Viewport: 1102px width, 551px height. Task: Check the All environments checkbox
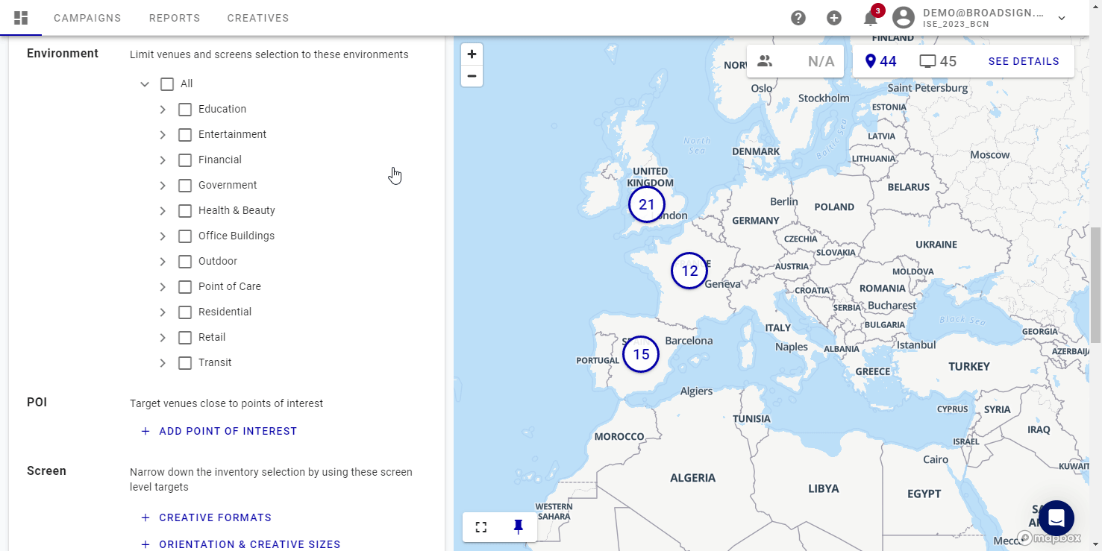pyautogui.click(x=167, y=84)
